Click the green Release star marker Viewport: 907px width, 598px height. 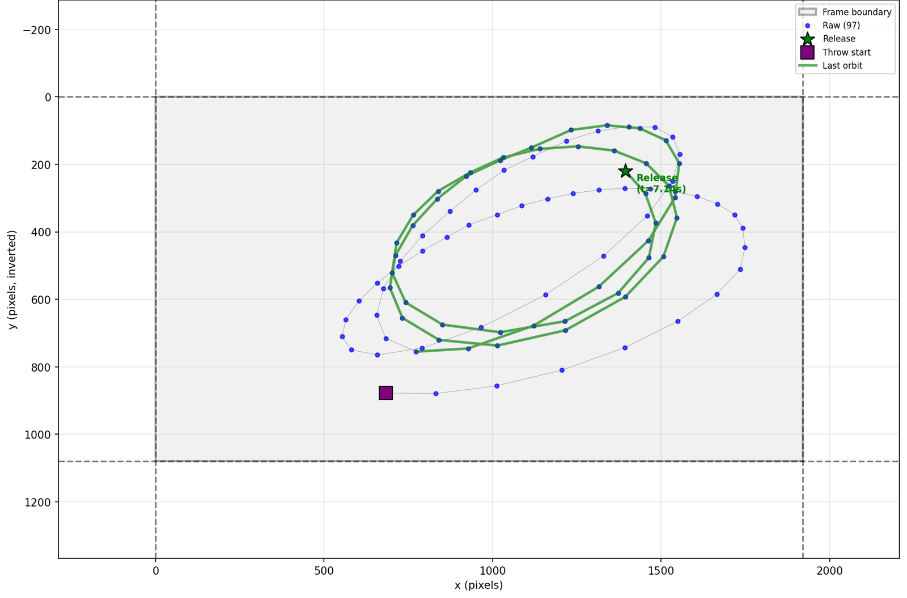tap(625, 171)
